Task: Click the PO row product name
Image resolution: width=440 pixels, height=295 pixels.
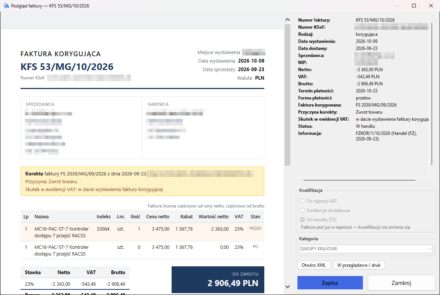Action: tap(61, 250)
